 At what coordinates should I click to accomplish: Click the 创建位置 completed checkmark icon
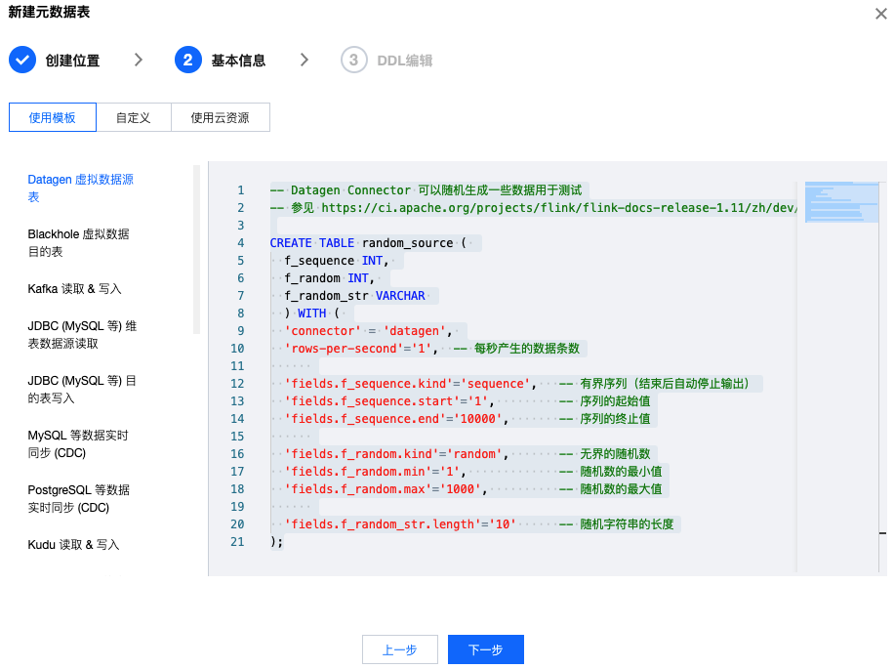click(x=22, y=60)
